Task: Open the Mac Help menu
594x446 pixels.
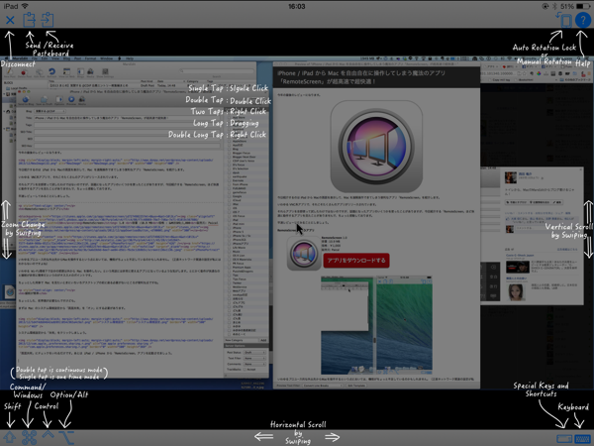Action: pyautogui.click(x=129, y=58)
